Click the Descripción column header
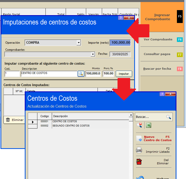The image size is (186, 179). [90, 116]
